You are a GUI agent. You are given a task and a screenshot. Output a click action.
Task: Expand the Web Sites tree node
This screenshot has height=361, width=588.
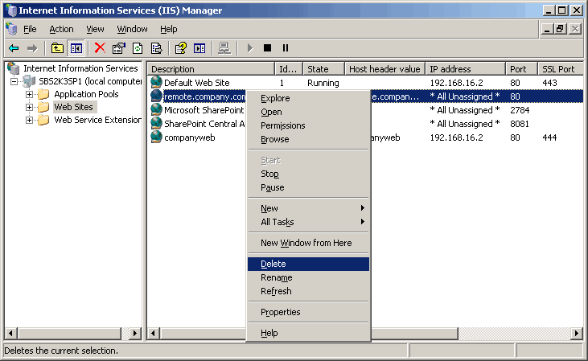pos(29,107)
